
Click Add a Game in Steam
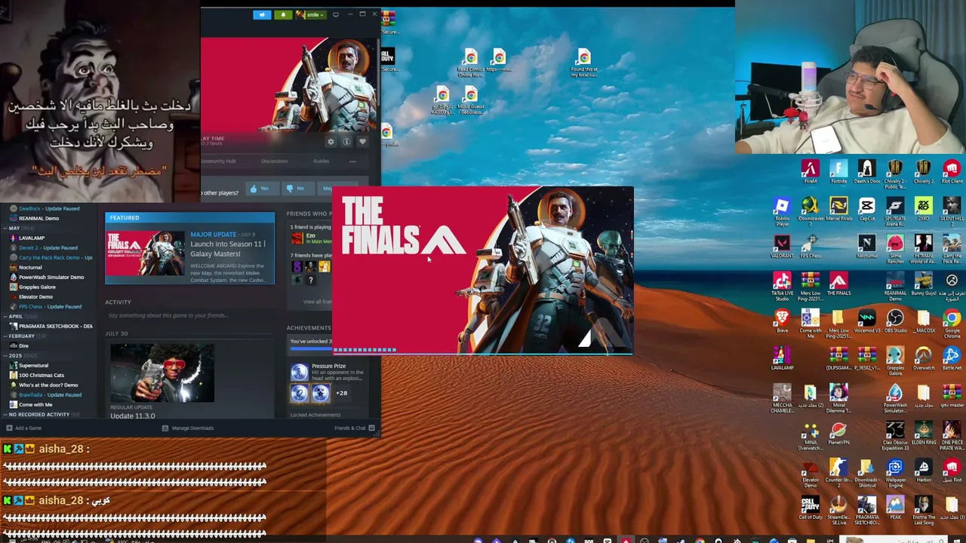23,428
